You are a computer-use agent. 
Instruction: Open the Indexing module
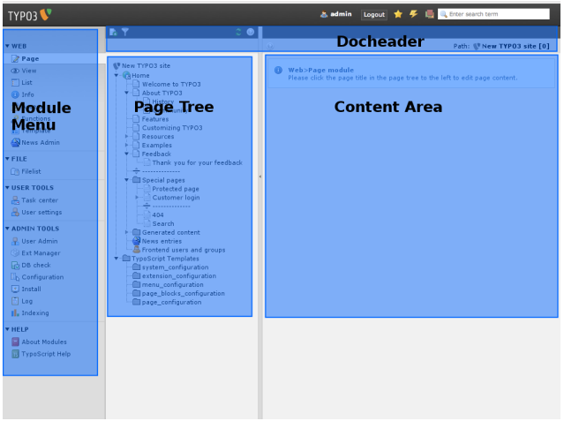[x=34, y=313]
